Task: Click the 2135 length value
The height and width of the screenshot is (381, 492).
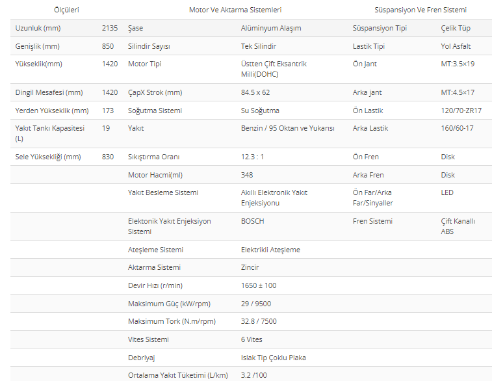Action: 110,28
